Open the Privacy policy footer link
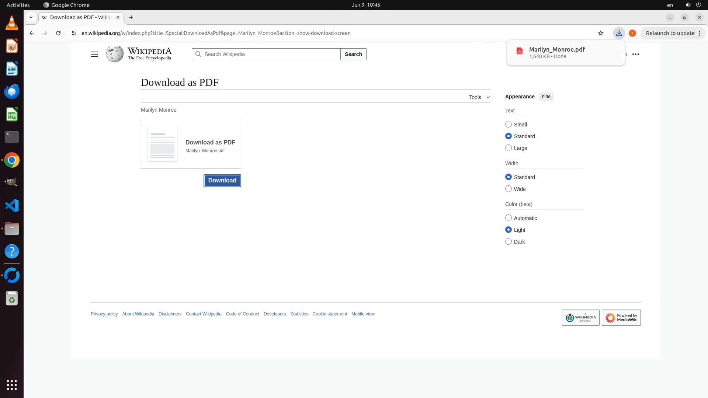 (104, 314)
